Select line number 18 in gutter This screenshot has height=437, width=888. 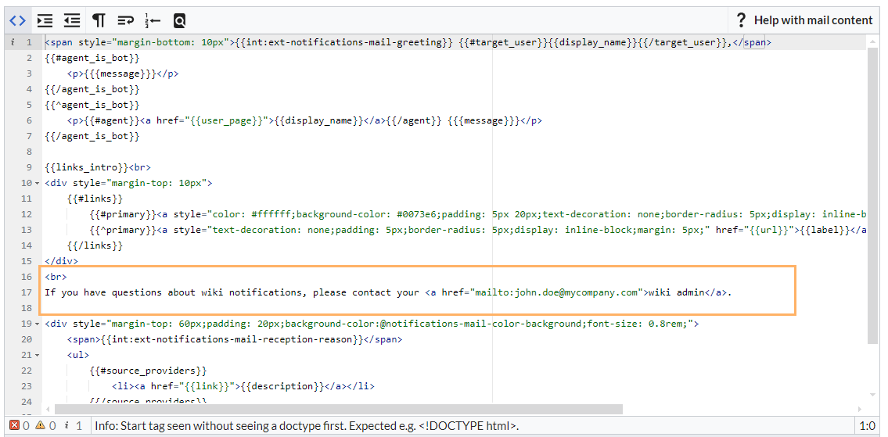coord(27,308)
